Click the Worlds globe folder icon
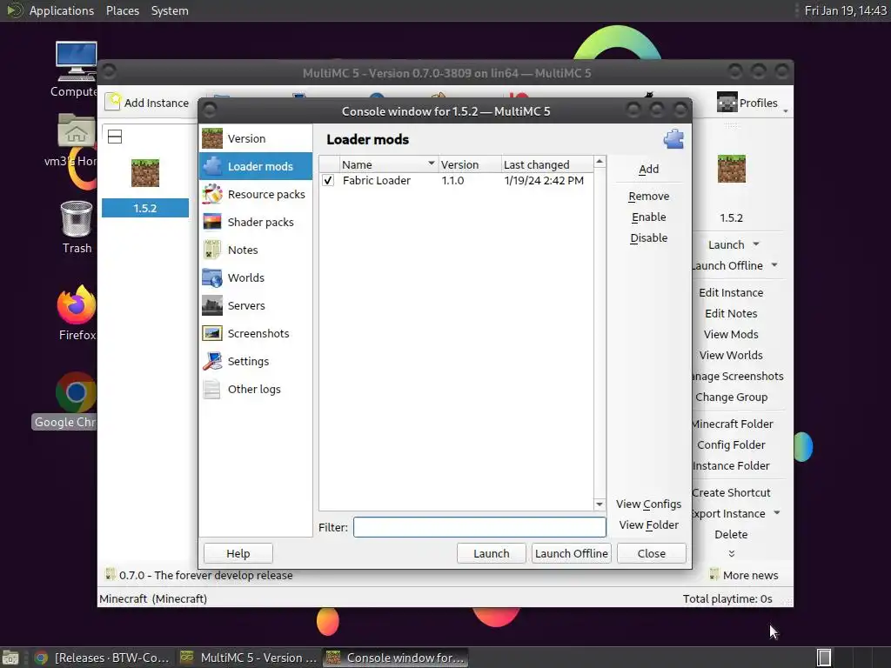Screen dimensions: 891x668 coord(212,277)
